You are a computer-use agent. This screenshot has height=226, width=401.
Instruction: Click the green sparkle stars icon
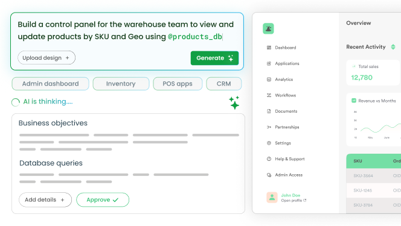click(x=234, y=103)
